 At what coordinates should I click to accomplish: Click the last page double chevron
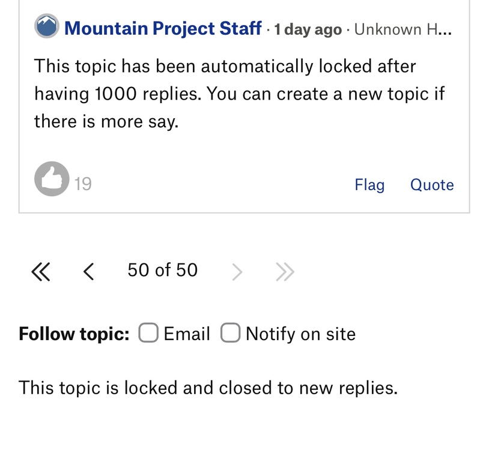point(285,272)
